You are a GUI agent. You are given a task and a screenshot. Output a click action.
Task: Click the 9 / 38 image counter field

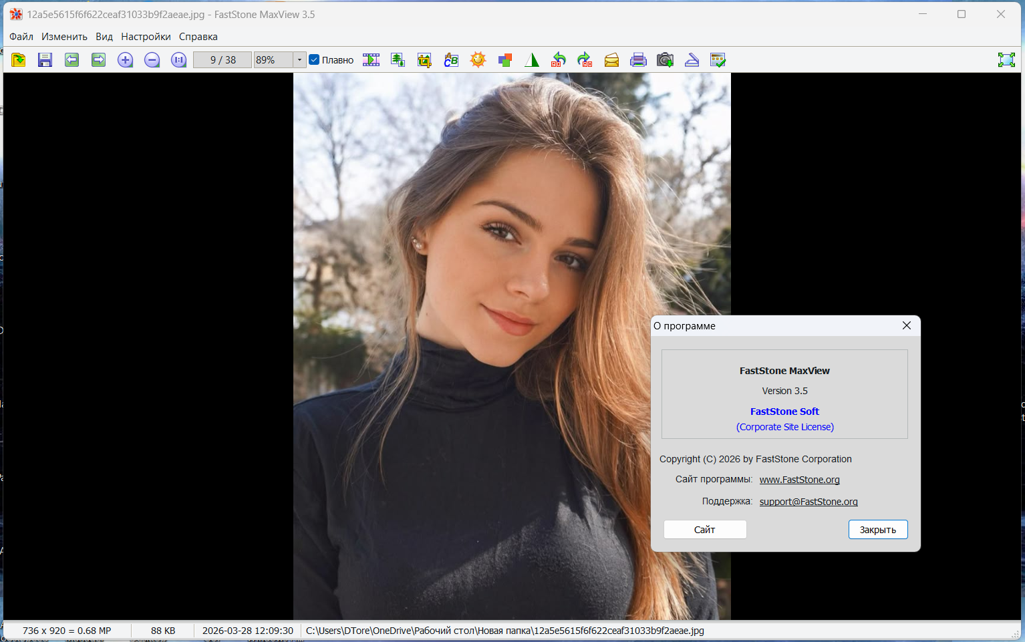[x=223, y=60]
